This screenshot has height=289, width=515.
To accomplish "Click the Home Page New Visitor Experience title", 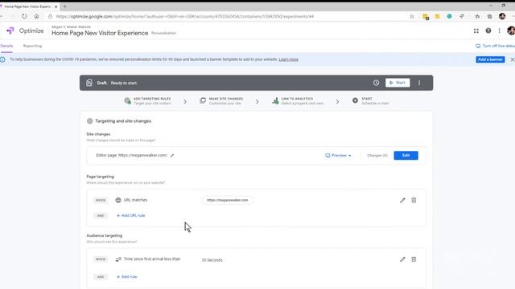I will [x=100, y=33].
